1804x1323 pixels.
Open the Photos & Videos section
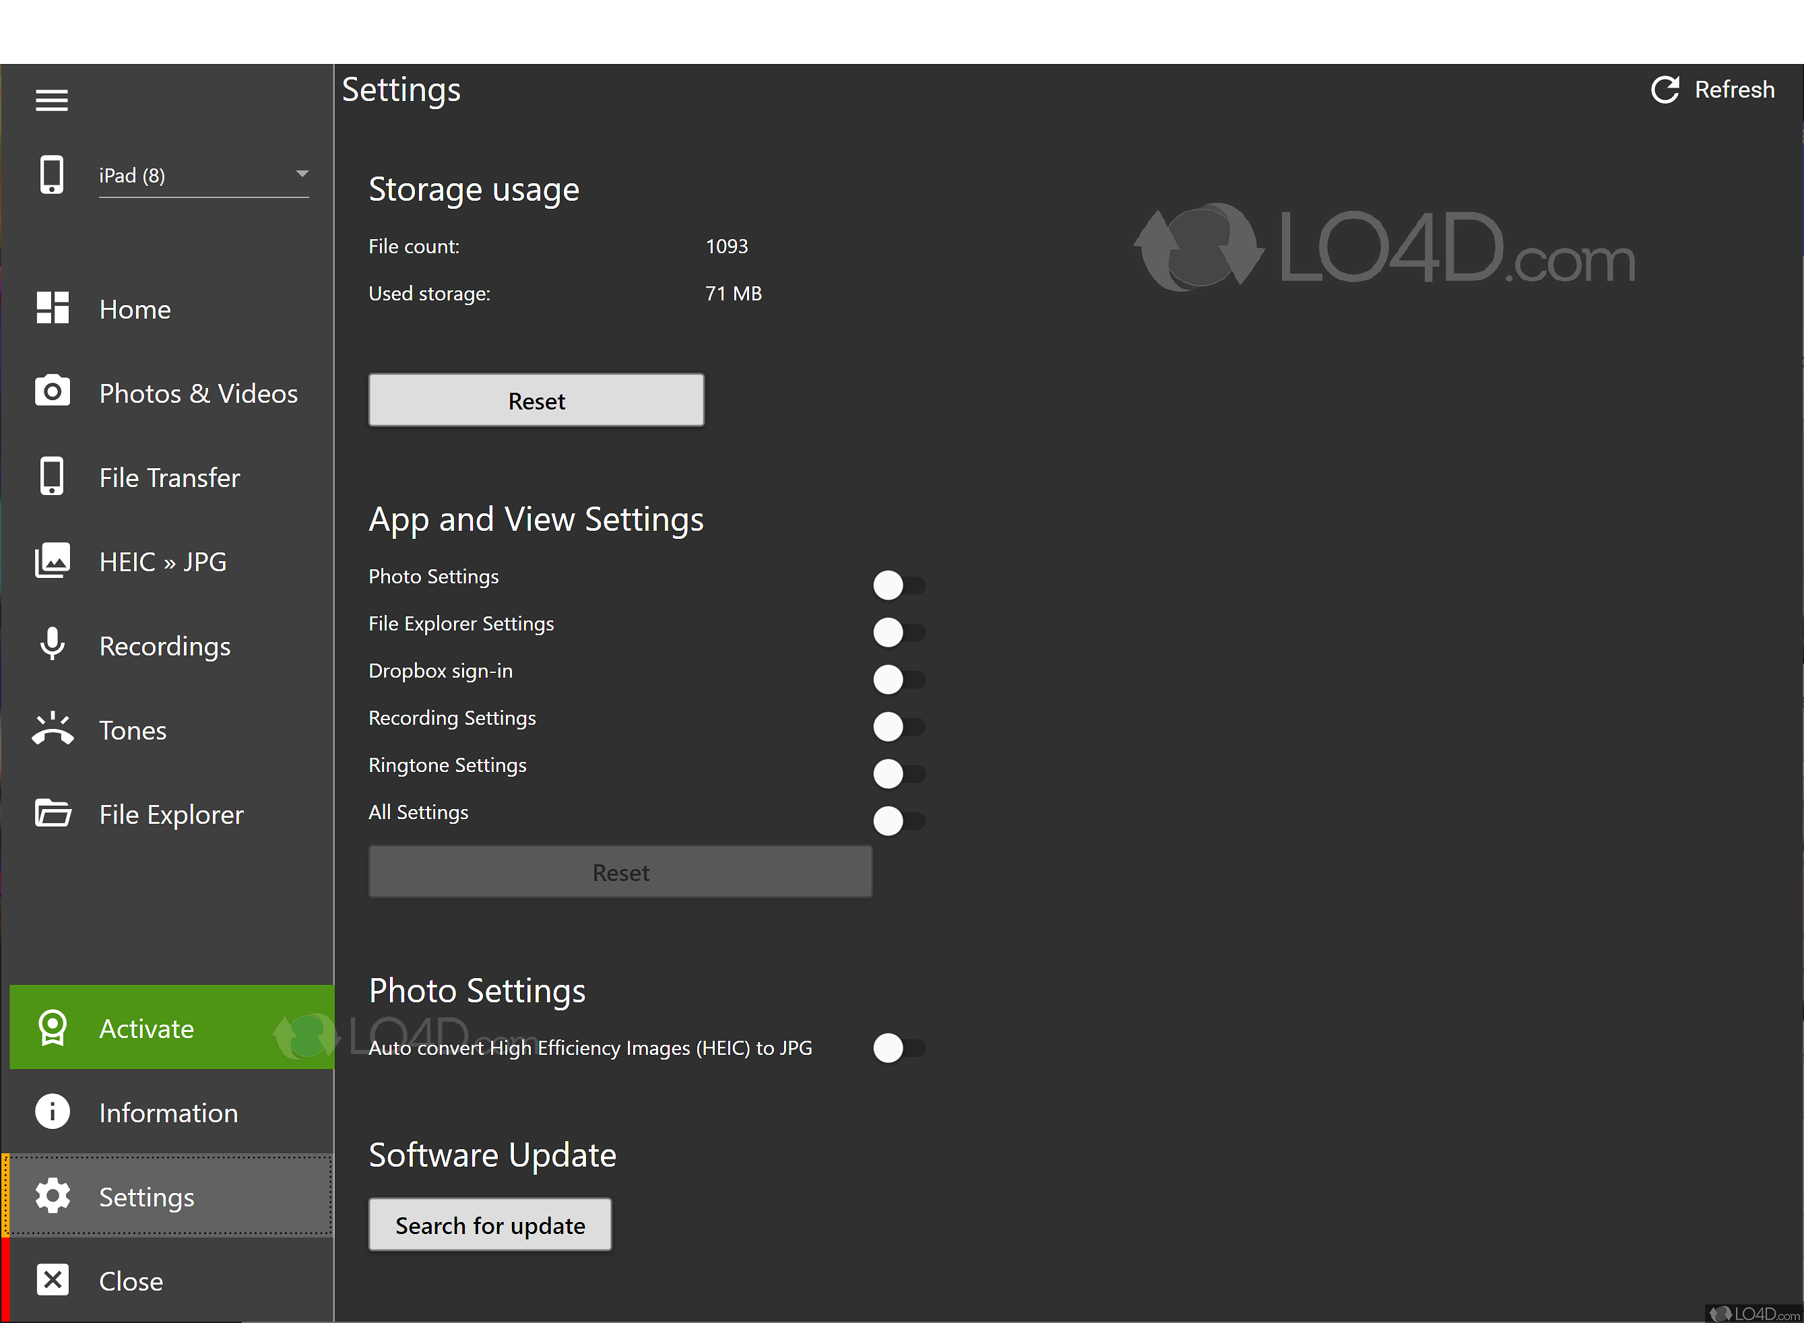[x=199, y=393]
